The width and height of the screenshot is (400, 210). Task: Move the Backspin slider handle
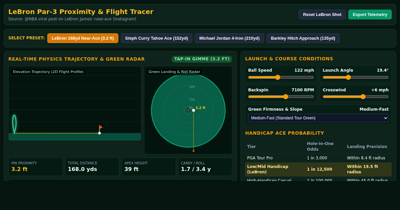tap(286, 97)
